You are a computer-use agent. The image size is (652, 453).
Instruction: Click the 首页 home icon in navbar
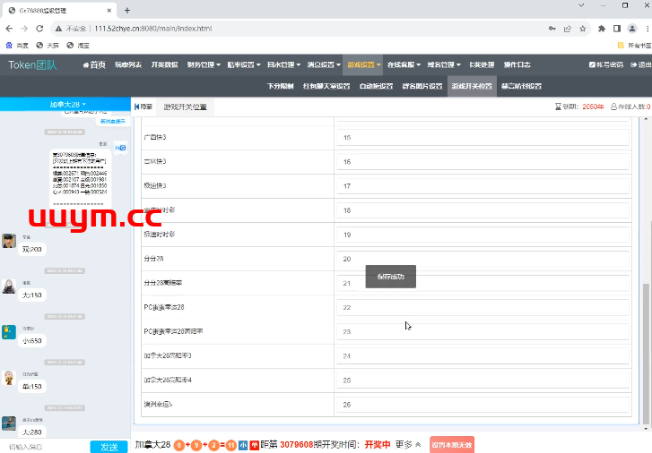pos(94,64)
